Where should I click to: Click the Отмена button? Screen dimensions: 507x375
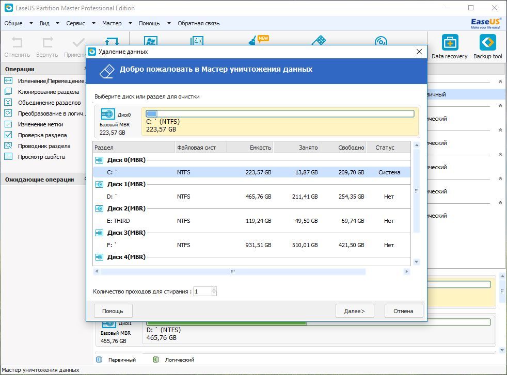403,311
